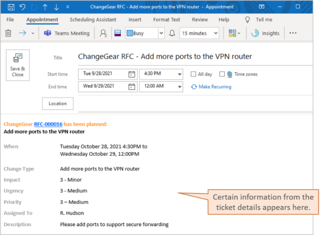The image size is (321, 235).
Task: Open Customize Quick Access Toolbar dropdown
Action: pyautogui.click(x=67, y=7)
